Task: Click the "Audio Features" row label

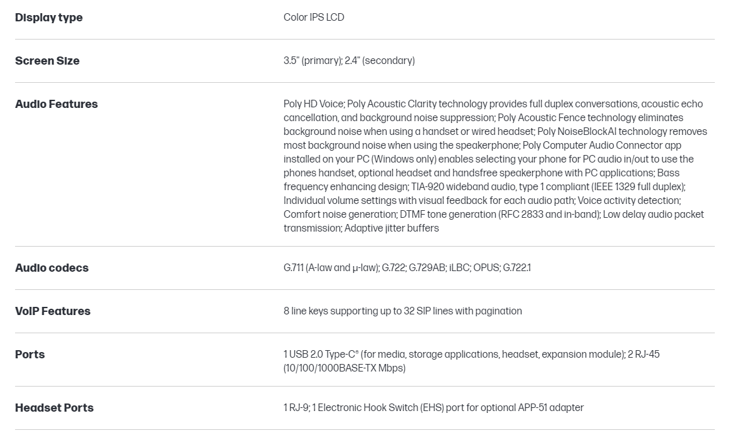Action: click(56, 104)
